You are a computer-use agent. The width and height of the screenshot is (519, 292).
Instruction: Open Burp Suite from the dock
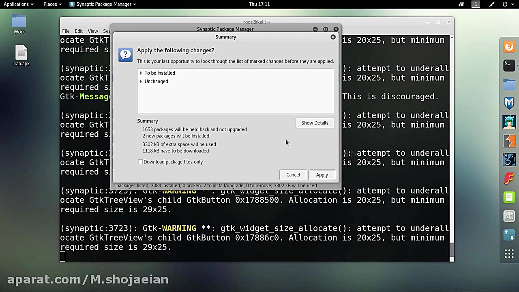(x=509, y=141)
